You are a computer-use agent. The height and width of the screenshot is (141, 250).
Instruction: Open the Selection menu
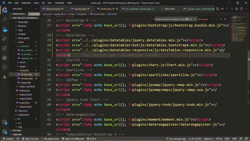[26, 3]
